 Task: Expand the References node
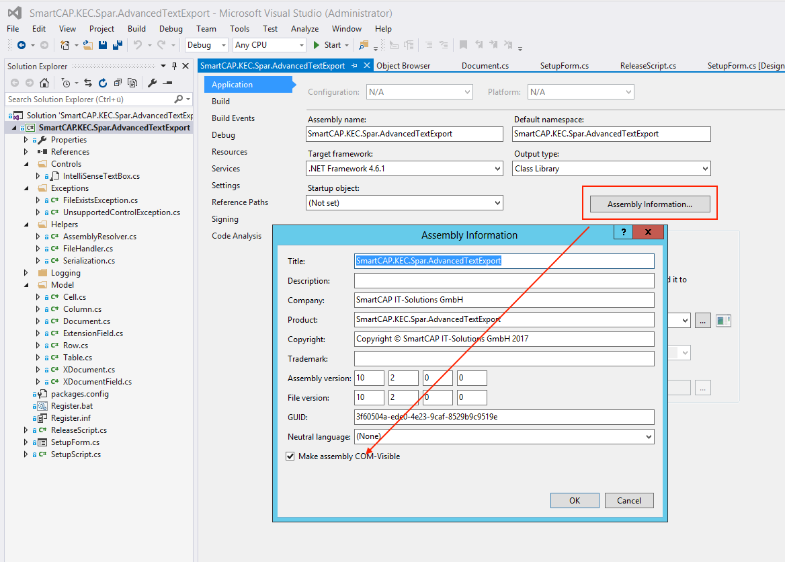[x=26, y=152]
